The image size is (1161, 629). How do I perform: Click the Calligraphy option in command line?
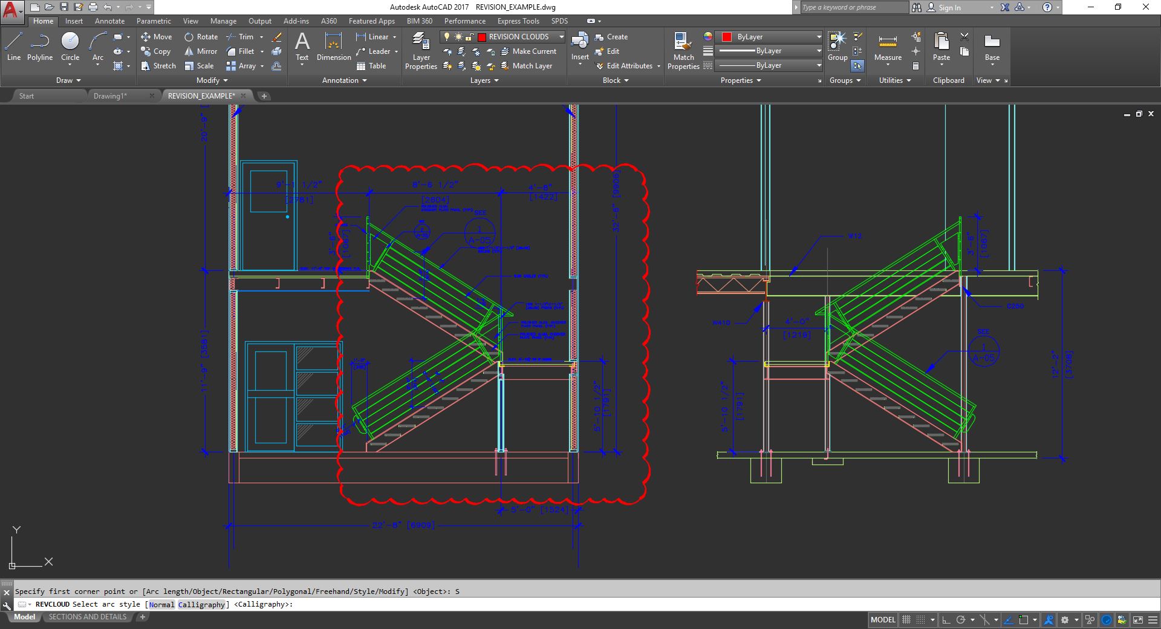[201, 604]
